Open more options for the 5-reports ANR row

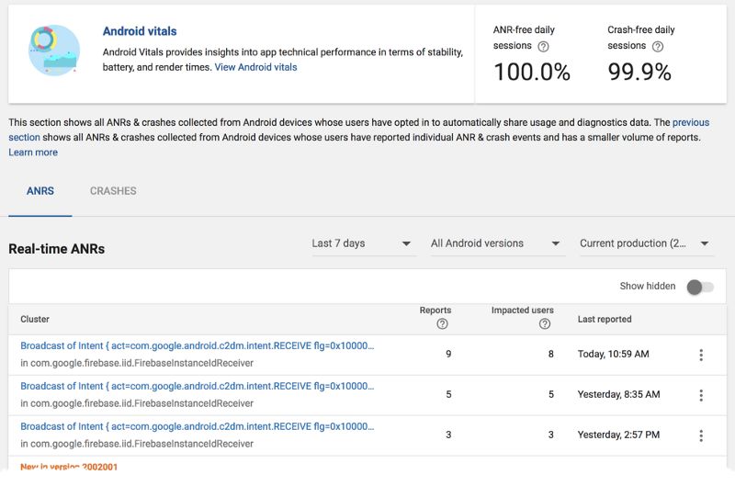click(701, 395)
